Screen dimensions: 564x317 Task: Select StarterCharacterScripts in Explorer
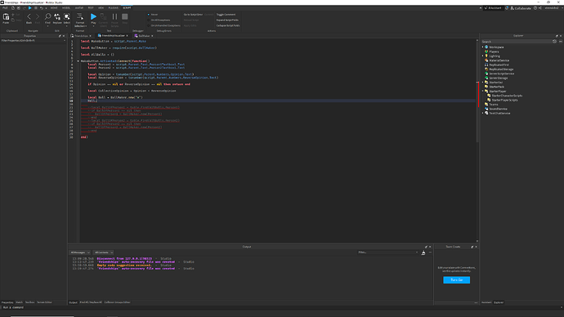[507, 96]
